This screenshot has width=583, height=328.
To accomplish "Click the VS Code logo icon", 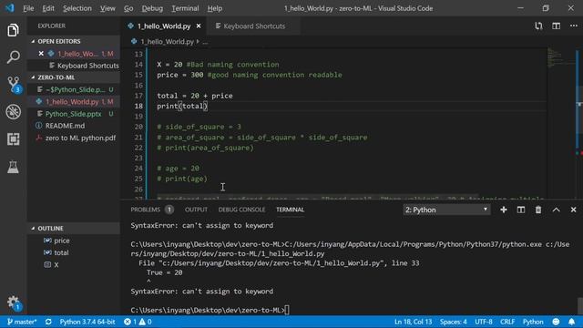I will click(10, 8).
